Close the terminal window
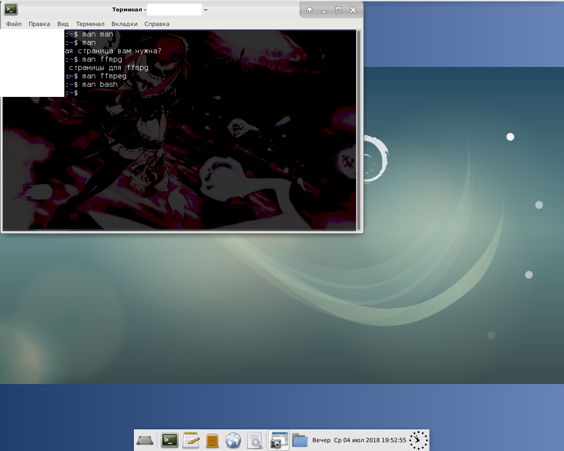This screenshot has width=564, height=451. coord(353,10)
